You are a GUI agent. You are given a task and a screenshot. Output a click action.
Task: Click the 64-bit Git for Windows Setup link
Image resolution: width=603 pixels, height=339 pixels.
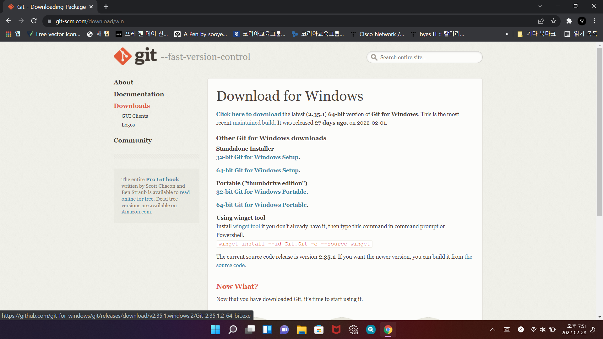(257, 170)
